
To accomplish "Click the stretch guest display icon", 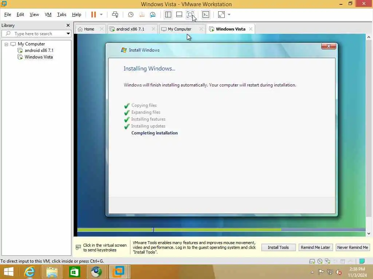I will coord(221,15).
